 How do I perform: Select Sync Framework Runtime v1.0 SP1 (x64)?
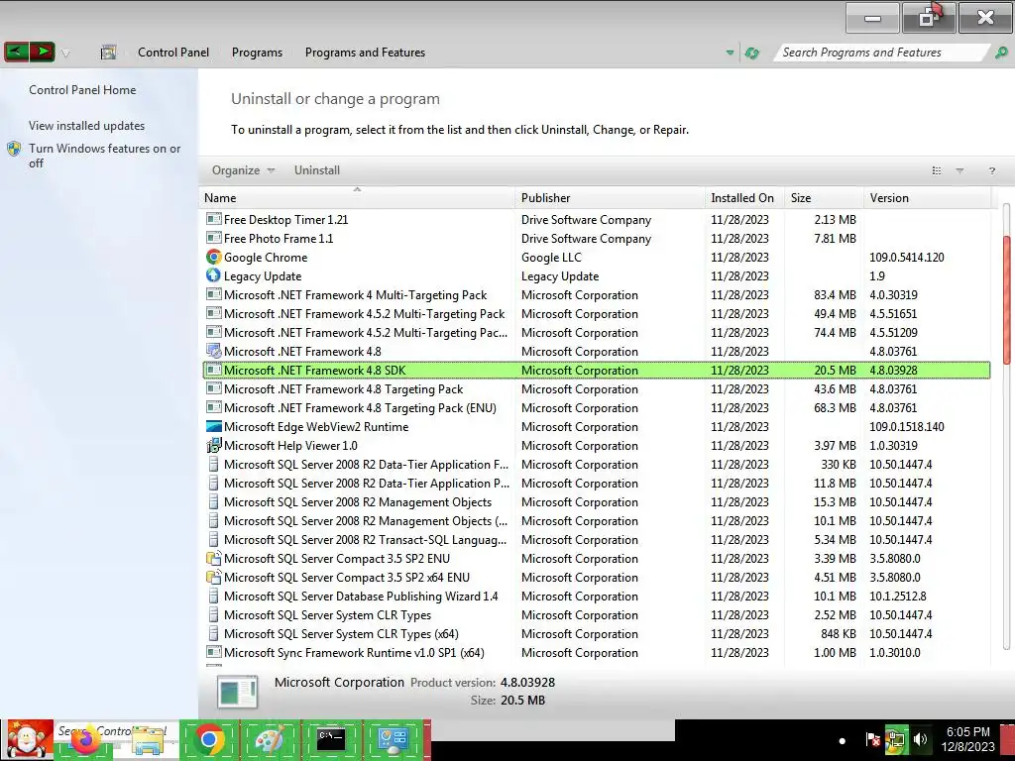point(597,652)
